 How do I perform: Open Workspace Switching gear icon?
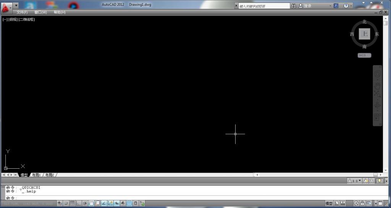(356, 203)
